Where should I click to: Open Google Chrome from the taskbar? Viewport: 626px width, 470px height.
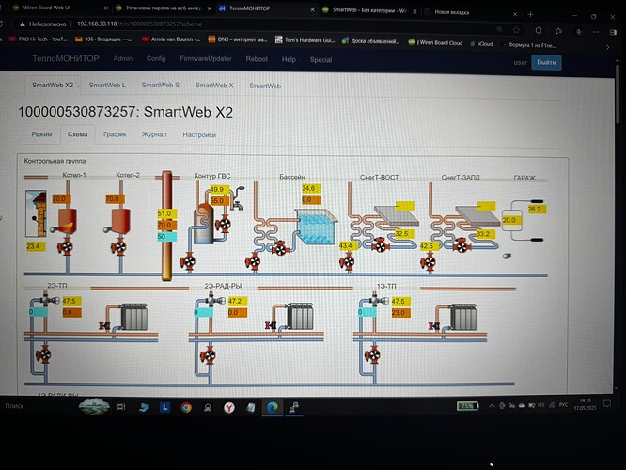[186, 407]
